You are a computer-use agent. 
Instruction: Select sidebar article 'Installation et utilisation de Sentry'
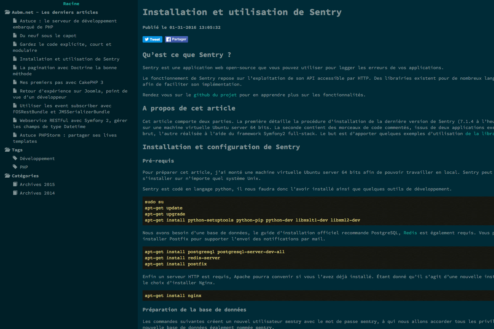tap(69, 59)
